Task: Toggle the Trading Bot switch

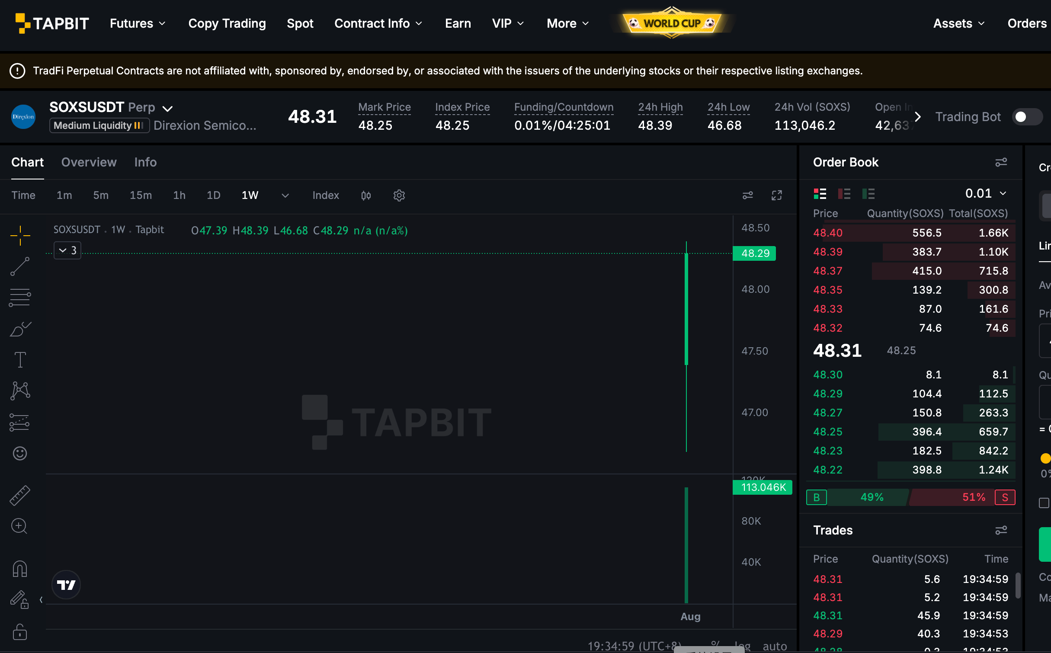Action: coord(1027,117)
